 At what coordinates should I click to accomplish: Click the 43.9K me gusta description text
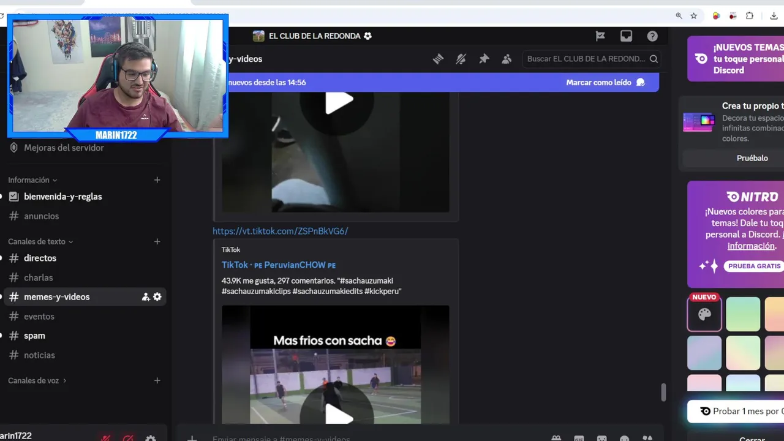[311, 286]
